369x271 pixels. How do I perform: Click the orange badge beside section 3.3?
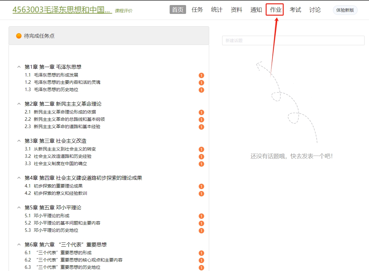[201, 164]
